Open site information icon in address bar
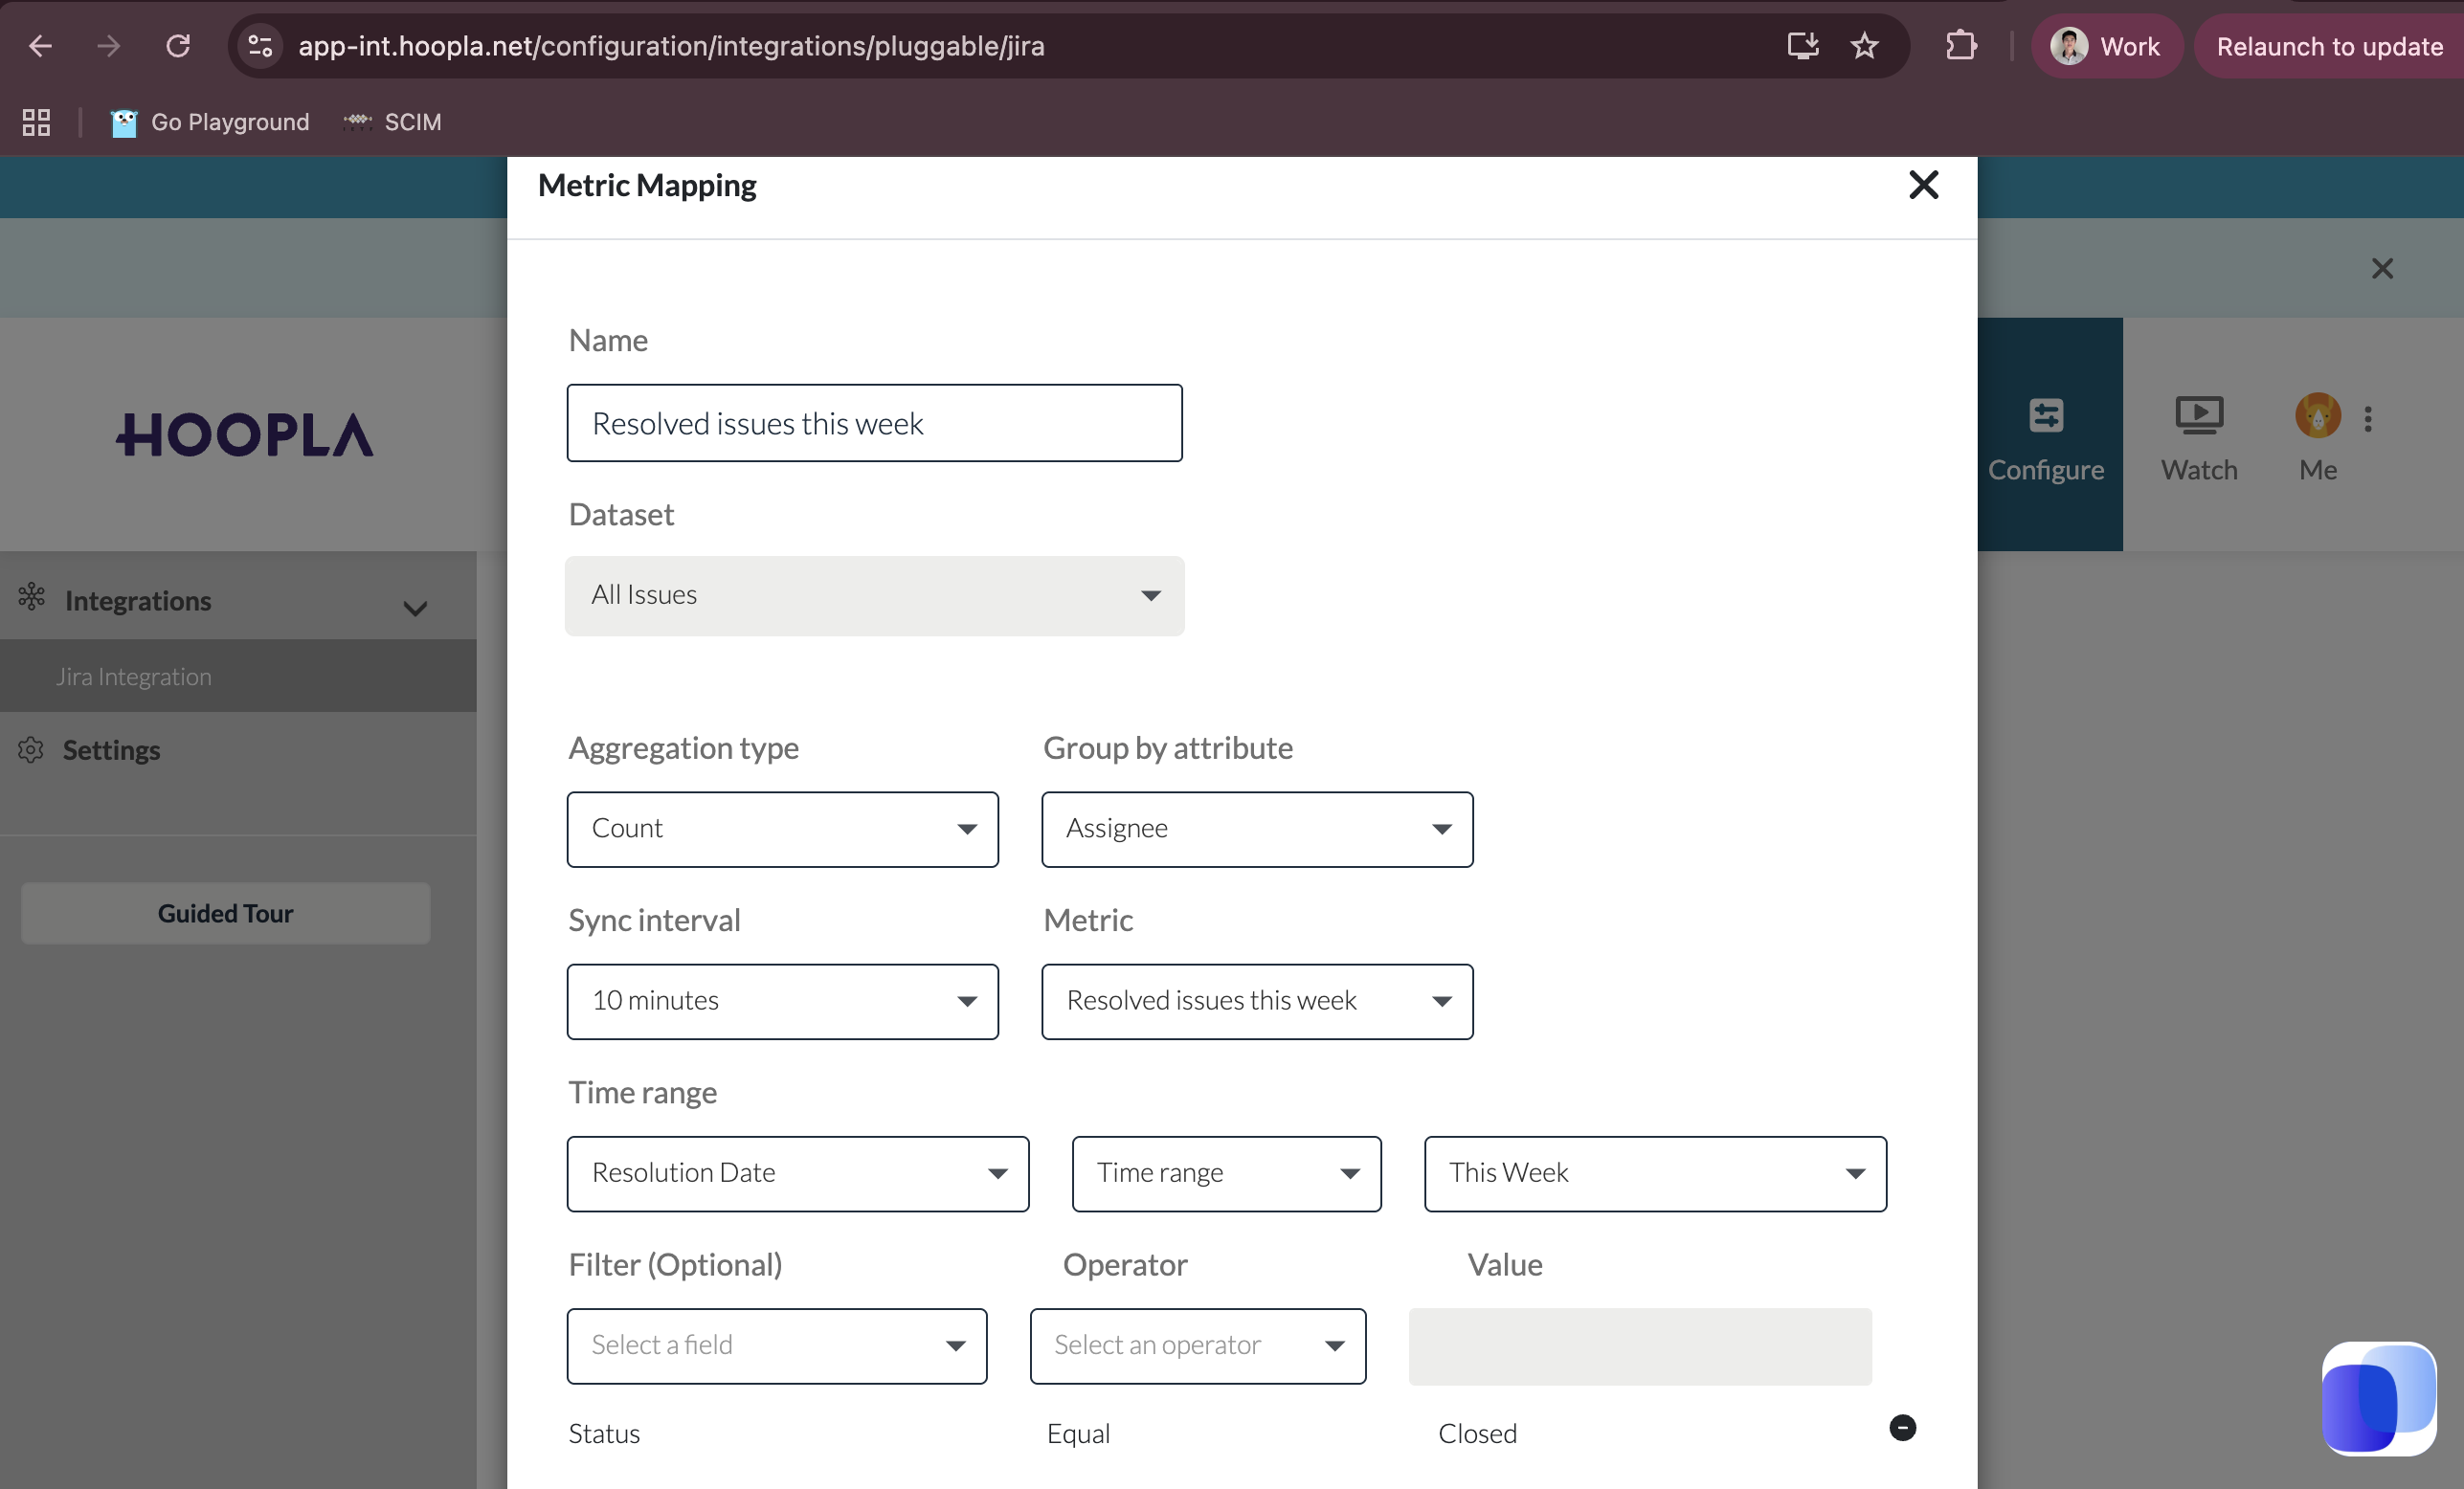 [260, 46]
